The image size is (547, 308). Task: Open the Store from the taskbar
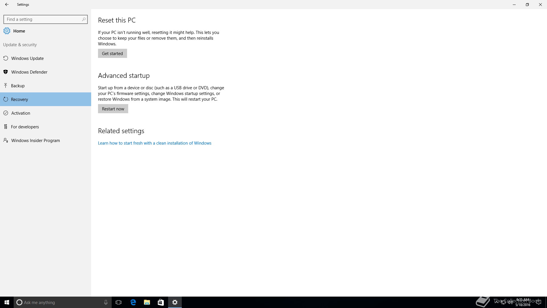click(161, 302)
